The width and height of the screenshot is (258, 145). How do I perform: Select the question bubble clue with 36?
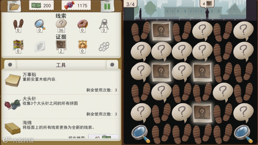click(x=61, y=26)
